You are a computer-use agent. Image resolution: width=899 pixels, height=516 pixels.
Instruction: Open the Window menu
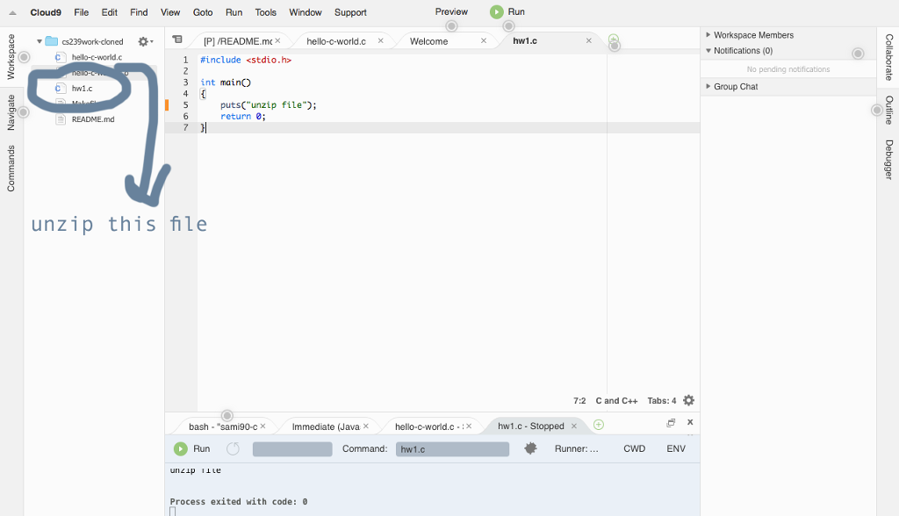(x=305, y=12)
